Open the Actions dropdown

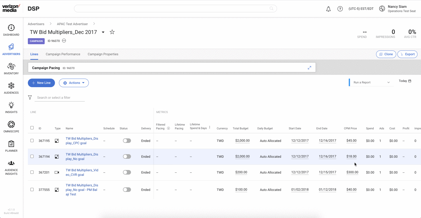click(74, 83)
